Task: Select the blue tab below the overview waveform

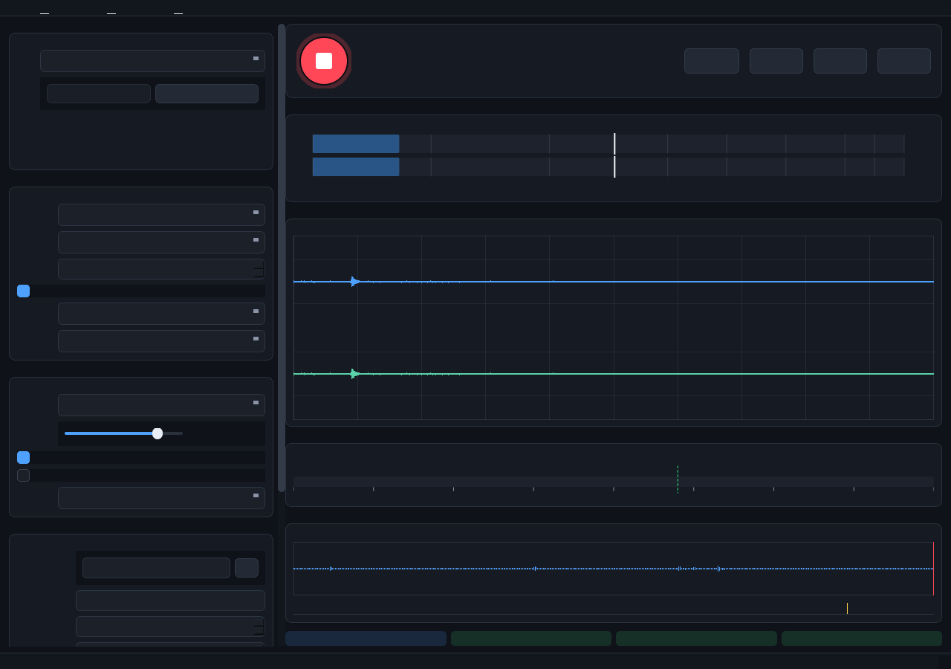Action: coord(366,639)
